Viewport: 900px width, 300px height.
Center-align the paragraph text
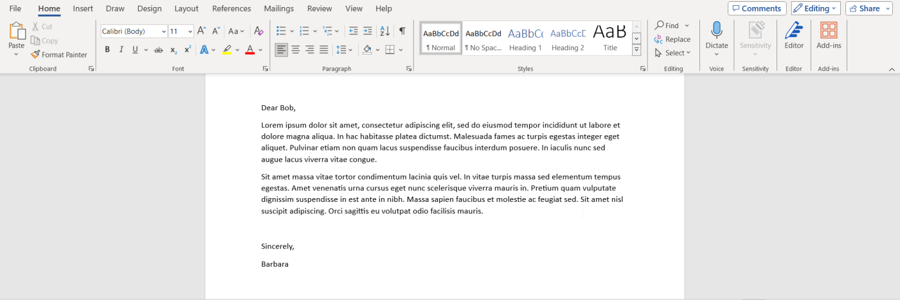click(296, 49)
